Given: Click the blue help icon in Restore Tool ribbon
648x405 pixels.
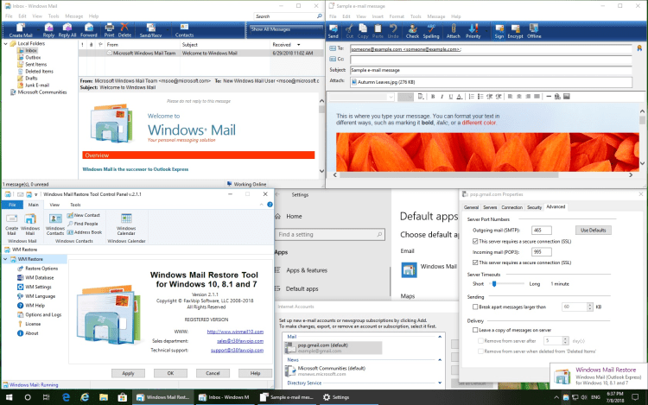Looking at the screenshot, I should click(x=270, y=205).
